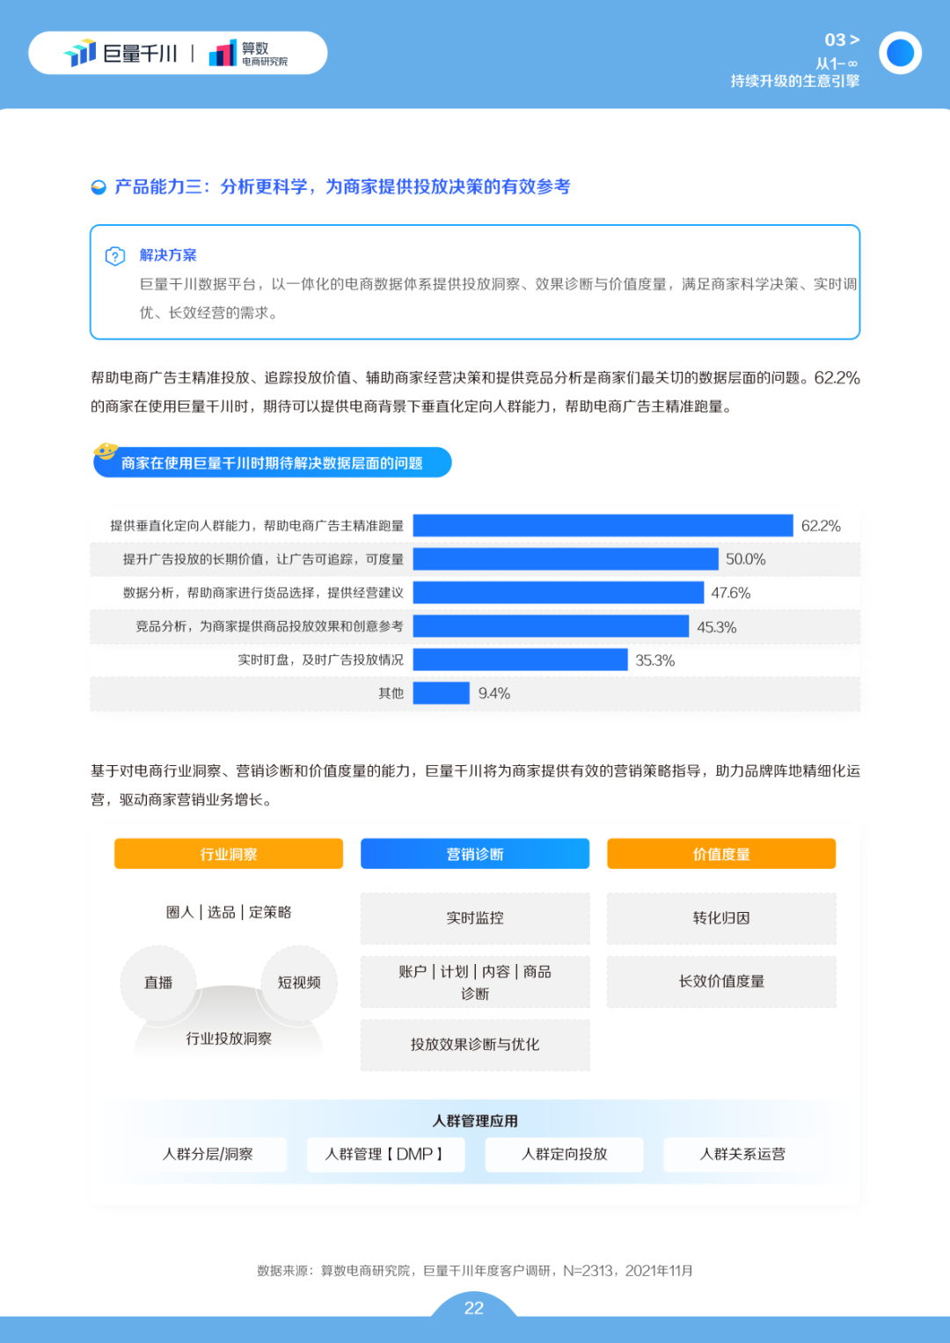Click the blue circle icon beside 03 >
The image size is (950, 1343).
(900, 53)
